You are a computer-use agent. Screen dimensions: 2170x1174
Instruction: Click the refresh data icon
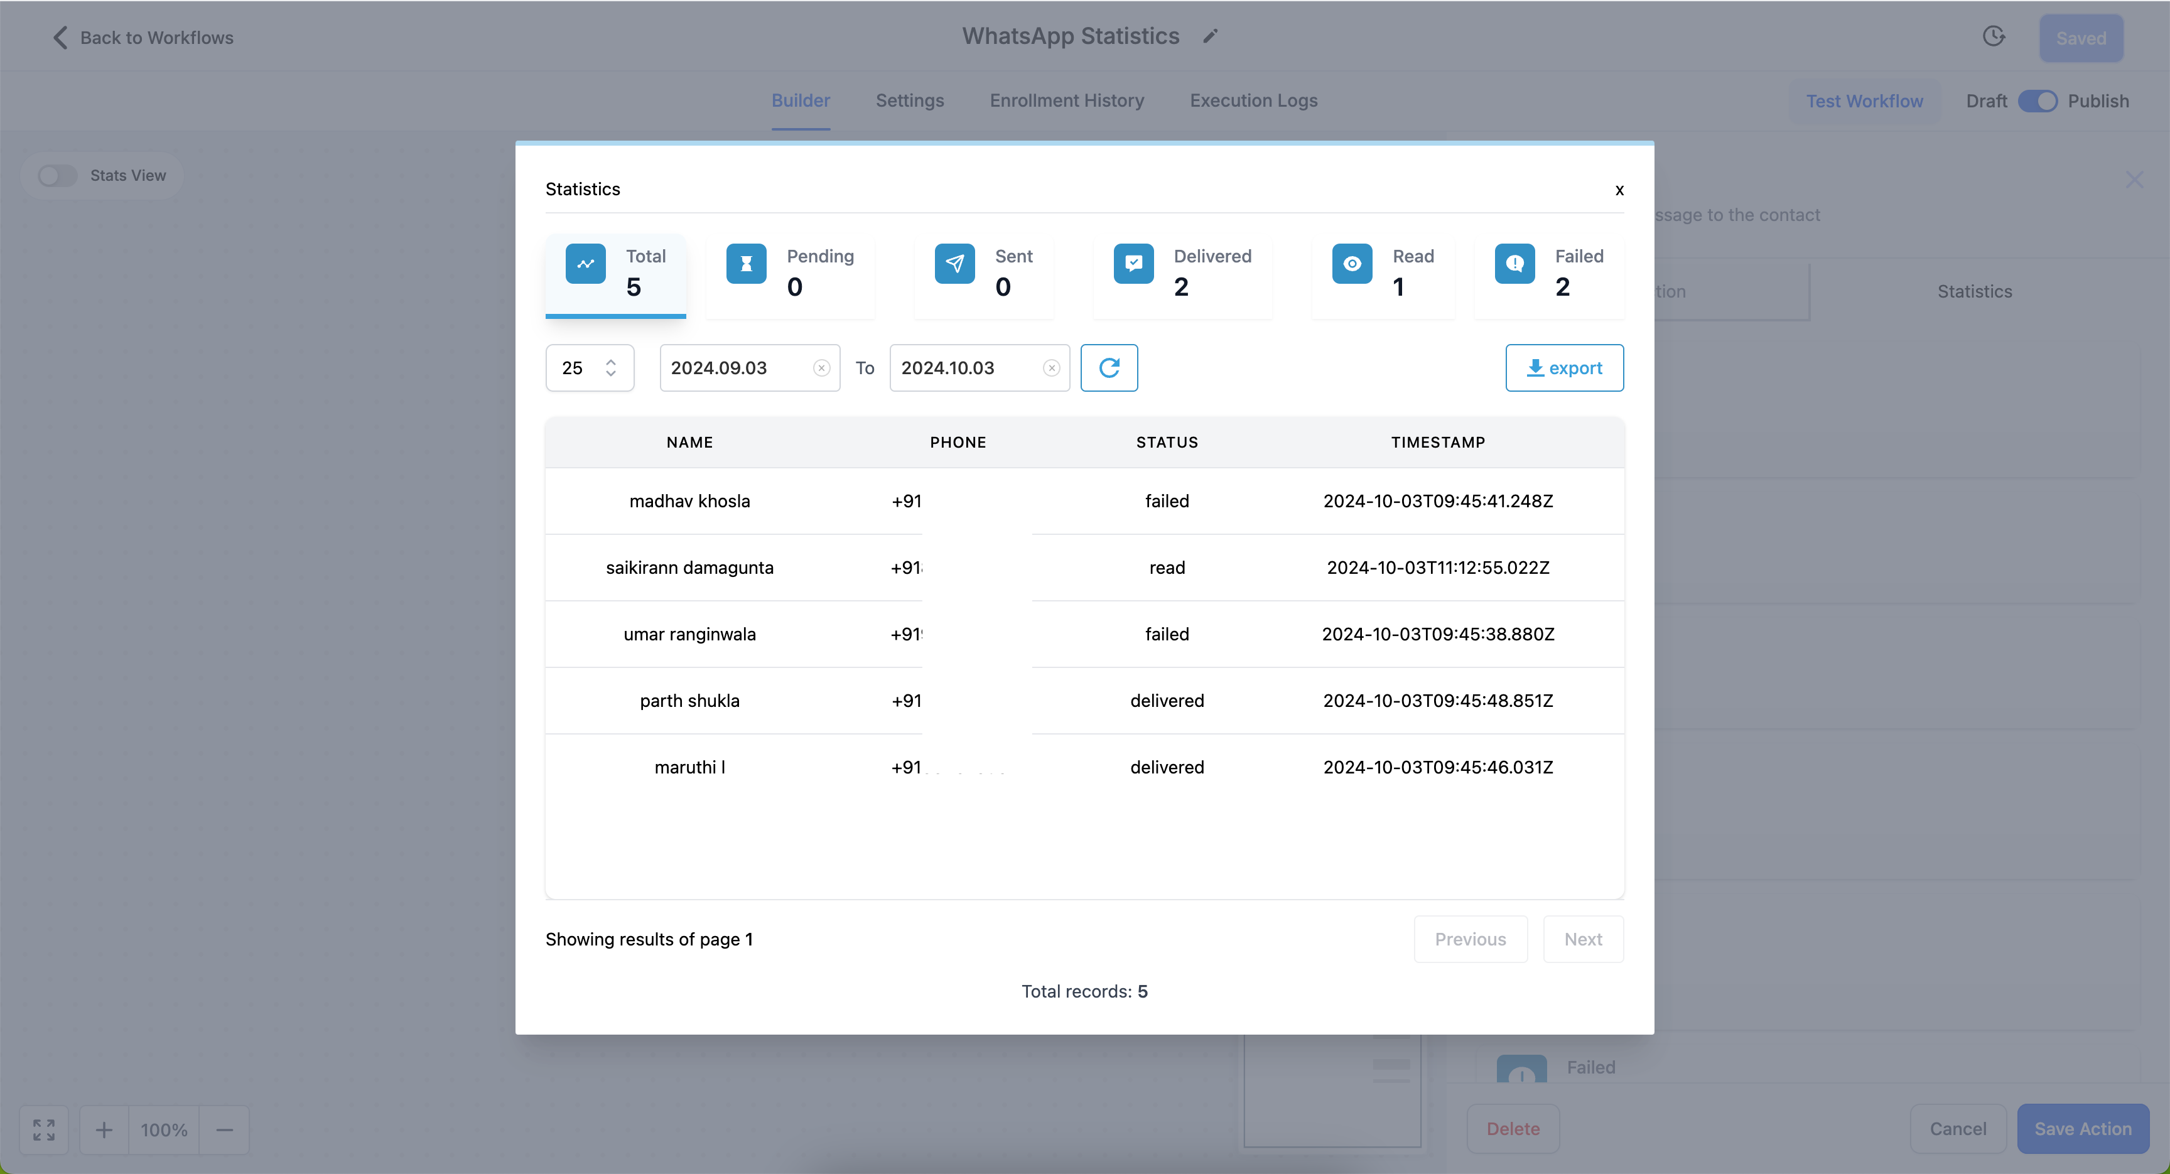pyautogui.click(x=1109, y=367)
